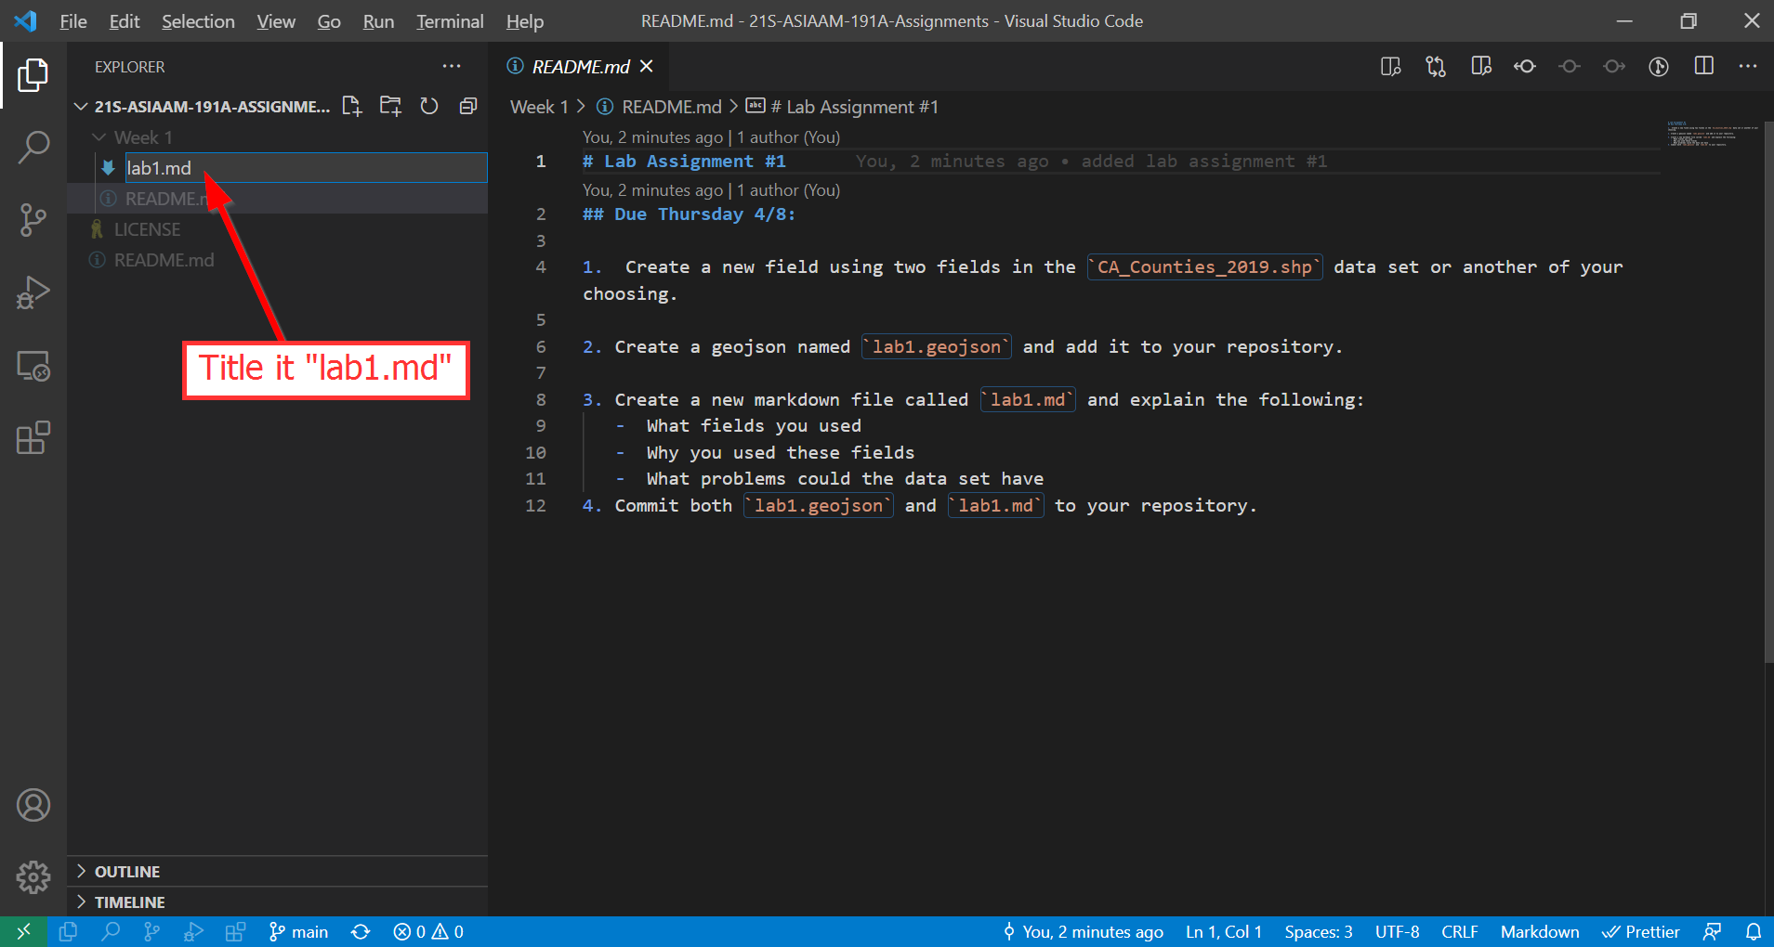
Task: Expand the TIMELINE section
Action: tap(129, 902)
